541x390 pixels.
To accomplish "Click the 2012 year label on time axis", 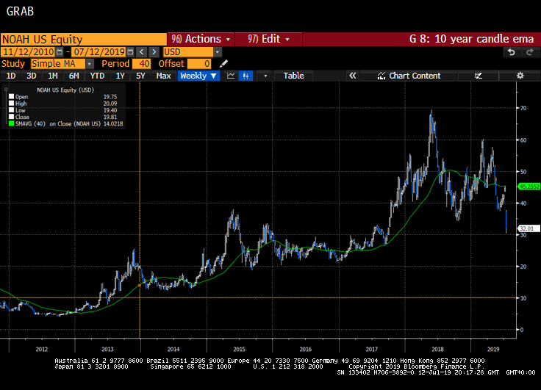I will click(x=41, y=349).
